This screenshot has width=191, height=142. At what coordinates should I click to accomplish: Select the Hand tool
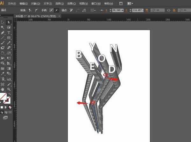click(3, 89)
